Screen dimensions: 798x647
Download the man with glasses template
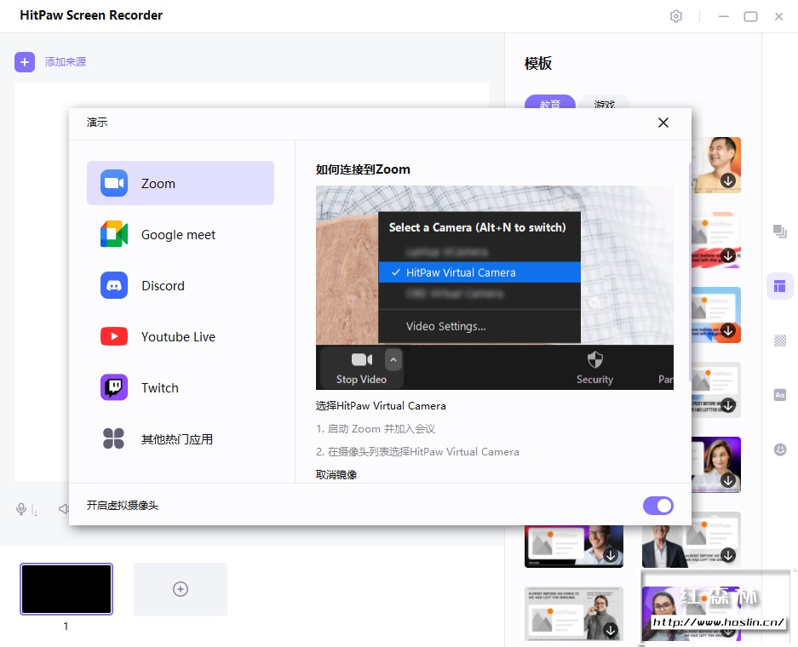tap(611, 555)
